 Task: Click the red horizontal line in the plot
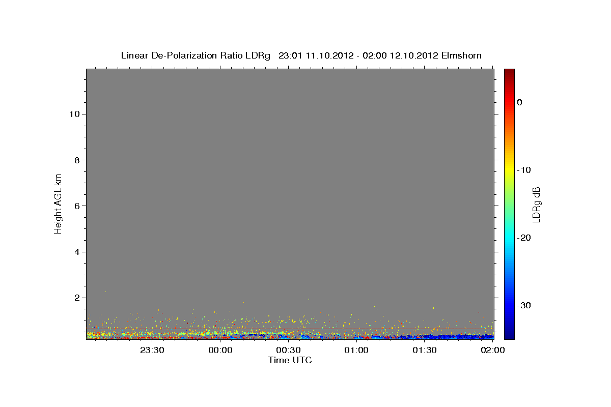point(290,329)
